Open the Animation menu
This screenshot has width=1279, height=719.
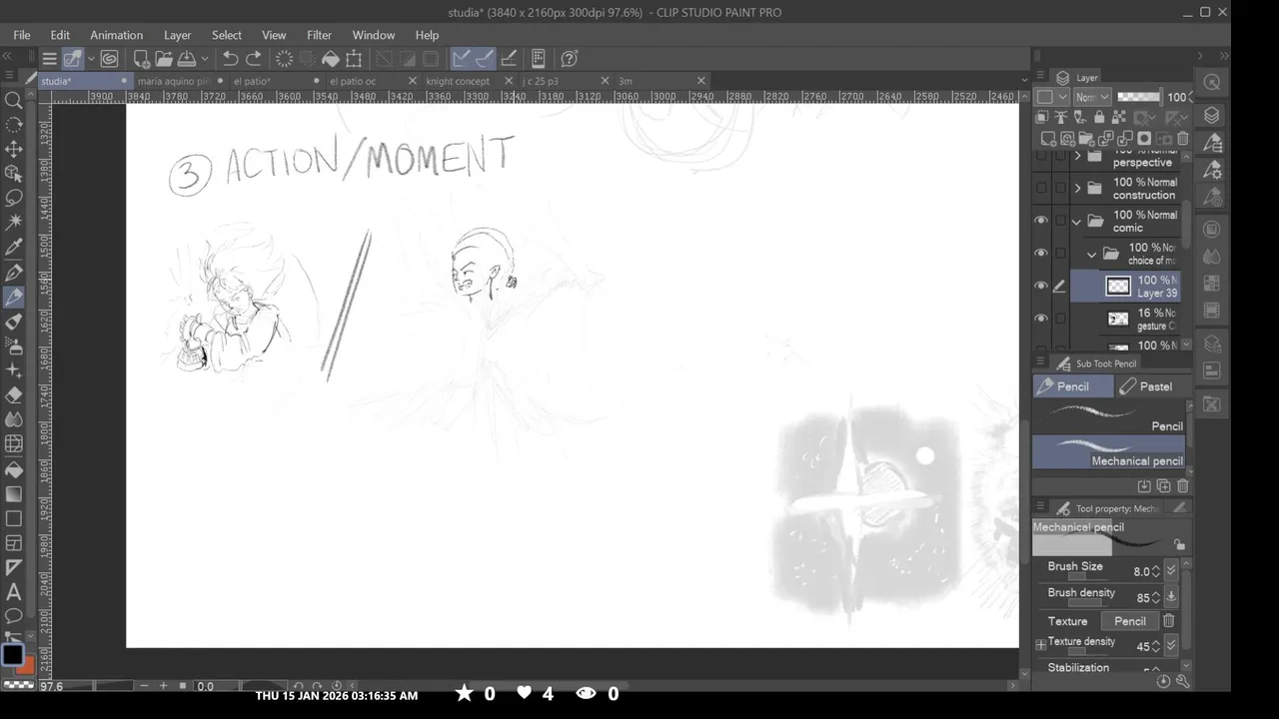click(117, 35)
